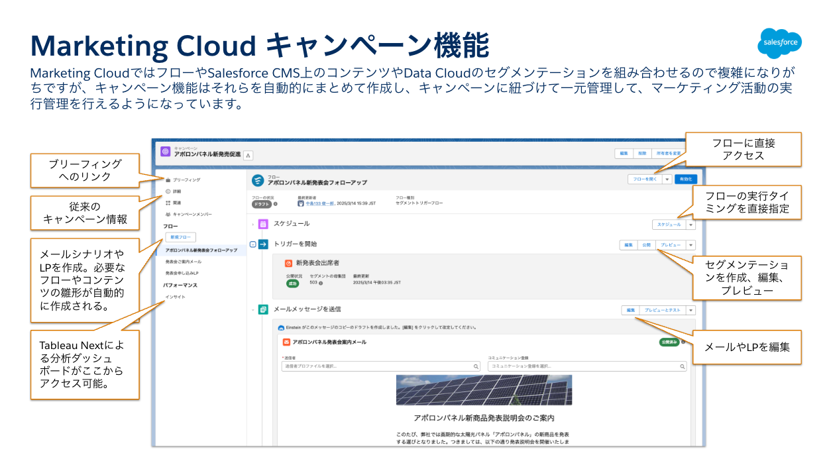Open キャンペーンメンバー in the sidebar
Image resolution: width=829 pixels, height=459 pixels.
point(193,215)
